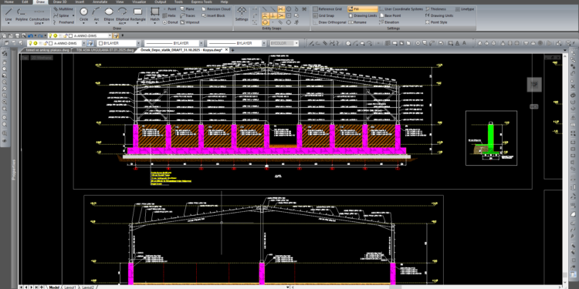Create a Revision Cloud
The image size is (579, 289).
[x=216, y=8]
